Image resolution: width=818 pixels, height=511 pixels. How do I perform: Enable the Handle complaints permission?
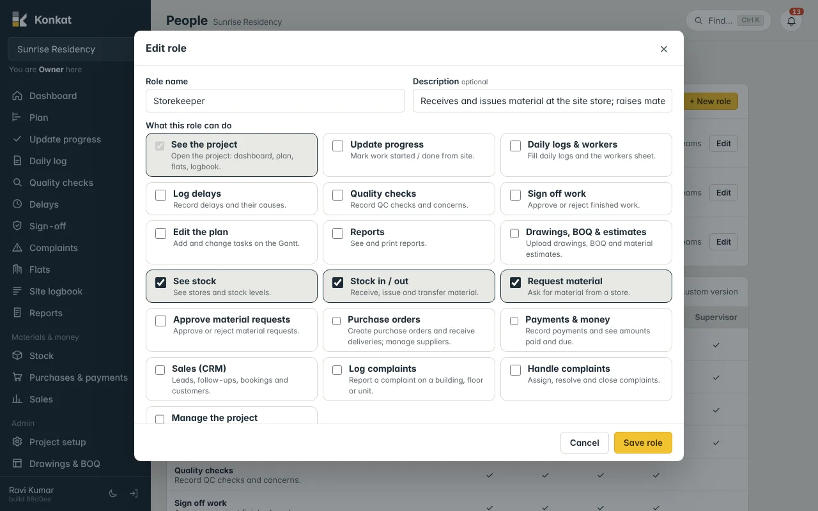[x=515, y=370]
